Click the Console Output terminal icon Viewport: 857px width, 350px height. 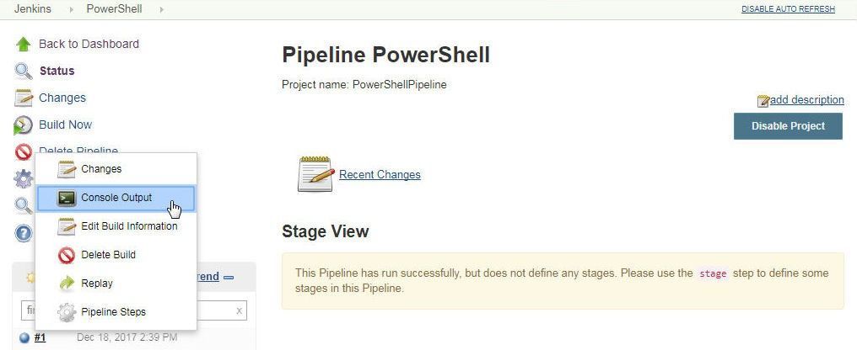[x=67, y=198]
